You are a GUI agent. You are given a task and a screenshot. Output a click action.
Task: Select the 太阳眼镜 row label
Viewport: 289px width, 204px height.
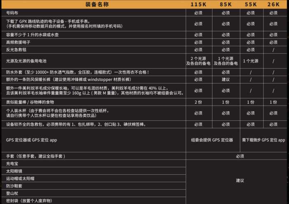(x=14, y=171)
